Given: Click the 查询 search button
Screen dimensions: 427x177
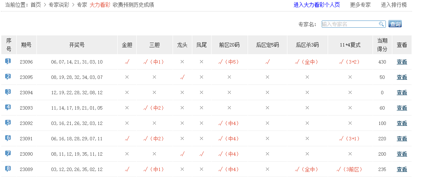Looking at the screenshot, I should tap(395, 24).
